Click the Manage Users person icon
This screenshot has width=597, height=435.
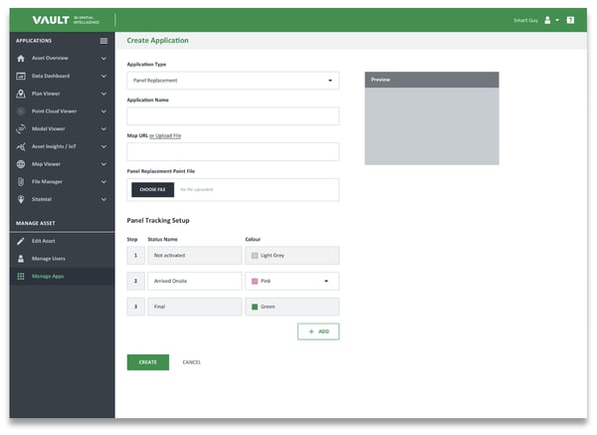pyautogui.click(x=21, y=259)
